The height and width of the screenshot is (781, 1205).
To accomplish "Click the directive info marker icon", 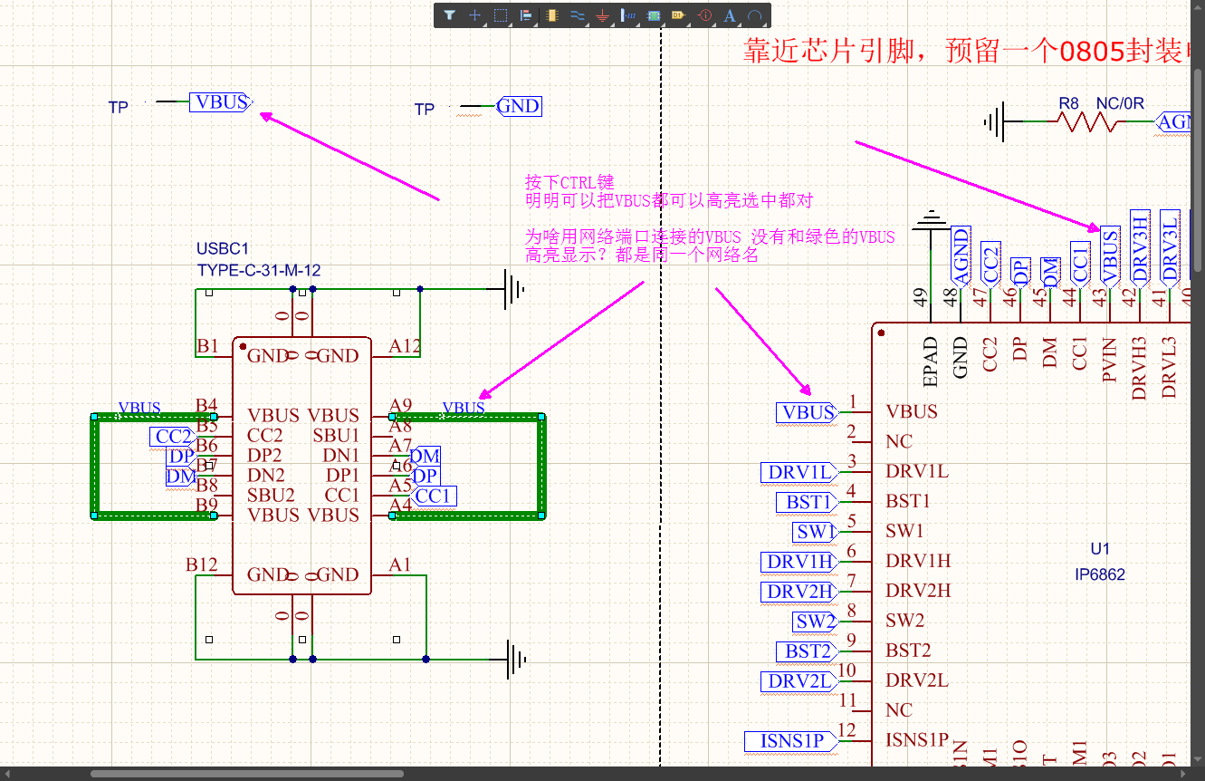I will (705, 15).
